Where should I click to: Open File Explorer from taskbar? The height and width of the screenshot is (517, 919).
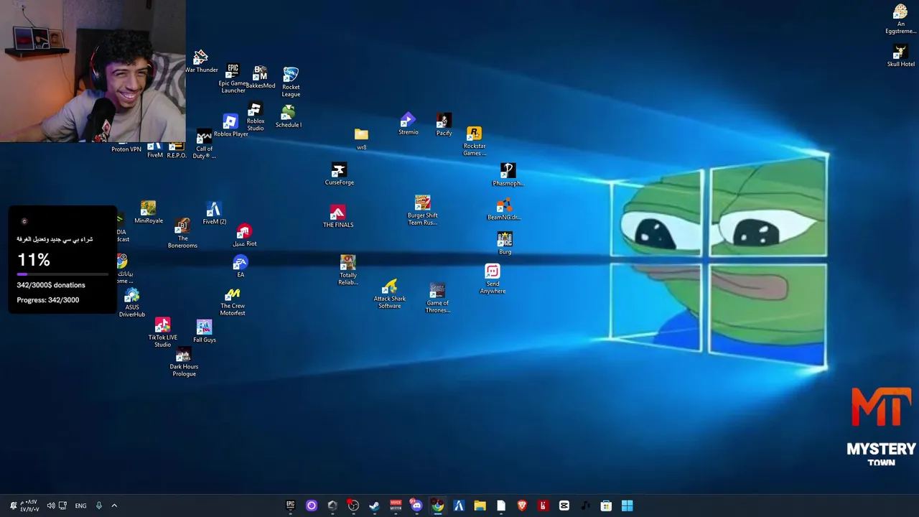pos(480,506)
